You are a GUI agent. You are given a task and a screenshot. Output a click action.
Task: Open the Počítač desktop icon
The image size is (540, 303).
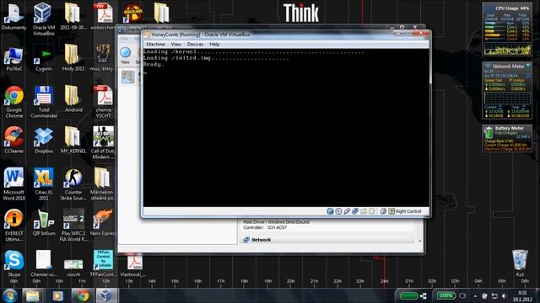coord(13,58)
